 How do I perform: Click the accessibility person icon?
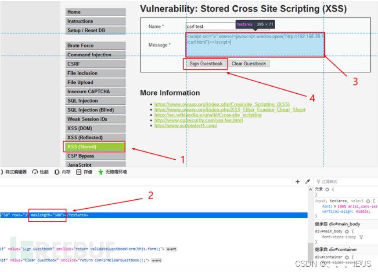[101, 172]
